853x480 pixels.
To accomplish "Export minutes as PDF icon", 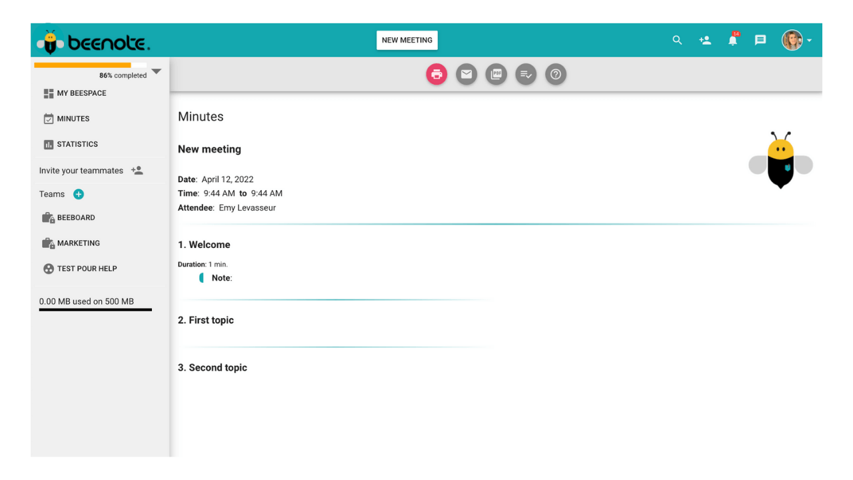I will pyautogui.click(x=496, y=75).
